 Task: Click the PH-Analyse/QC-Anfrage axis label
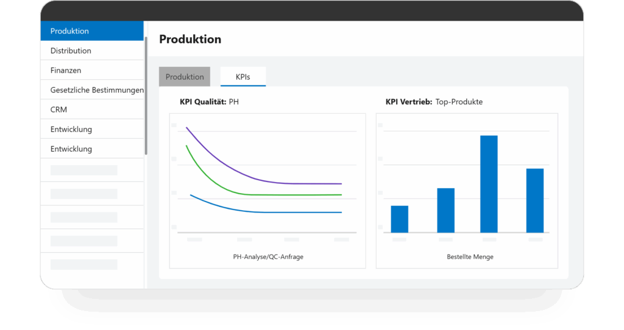(268, 257)
